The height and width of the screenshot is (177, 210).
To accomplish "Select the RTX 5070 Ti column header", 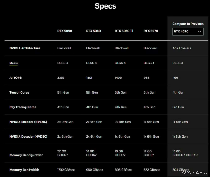I will pos(124,31).
